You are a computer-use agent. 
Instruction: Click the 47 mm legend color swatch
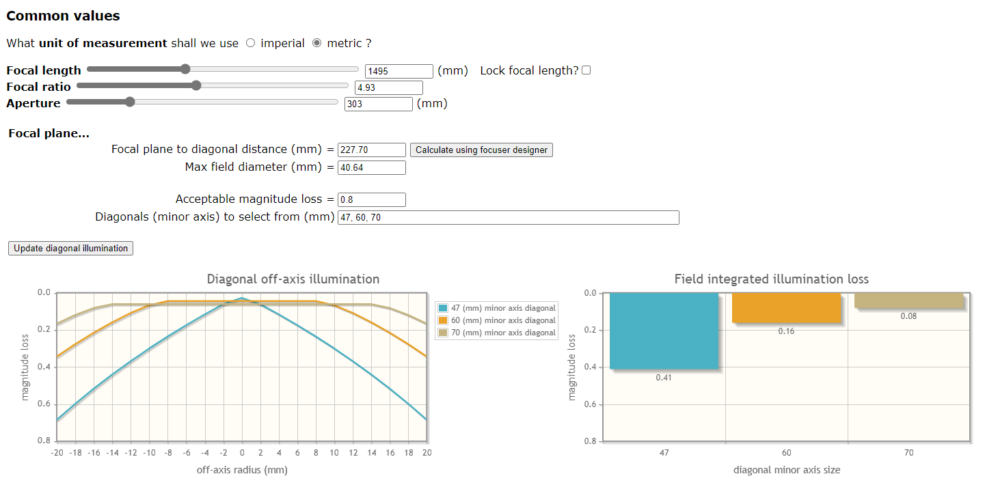tap(443, 308)
